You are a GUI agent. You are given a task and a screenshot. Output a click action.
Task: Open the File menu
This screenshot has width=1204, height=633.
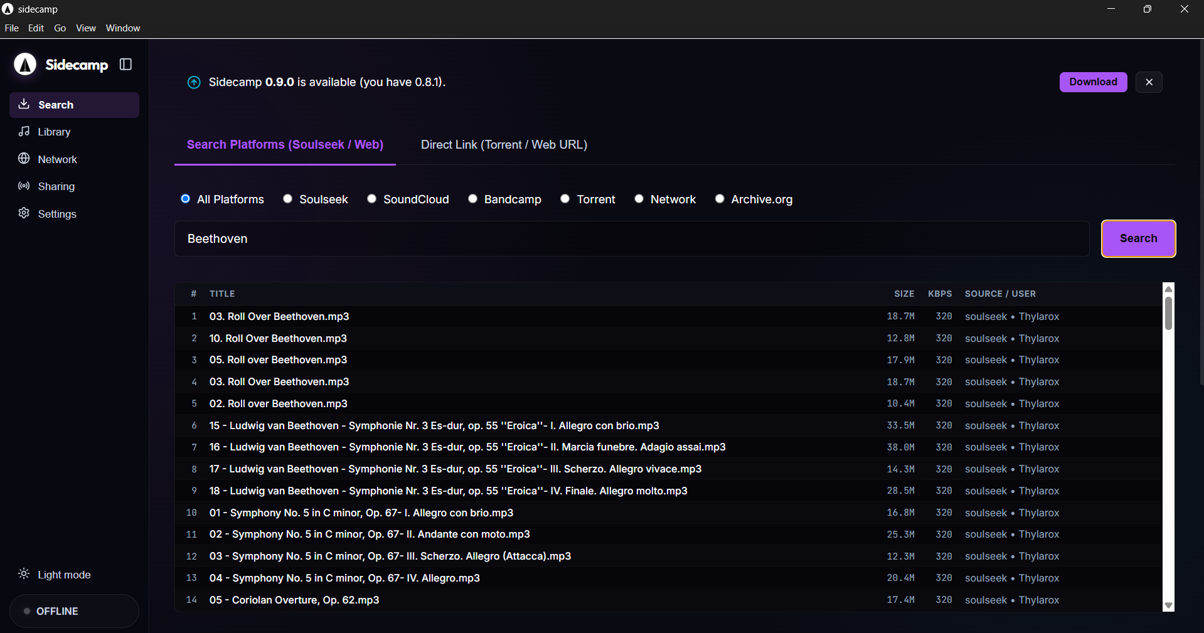point(11,28)
